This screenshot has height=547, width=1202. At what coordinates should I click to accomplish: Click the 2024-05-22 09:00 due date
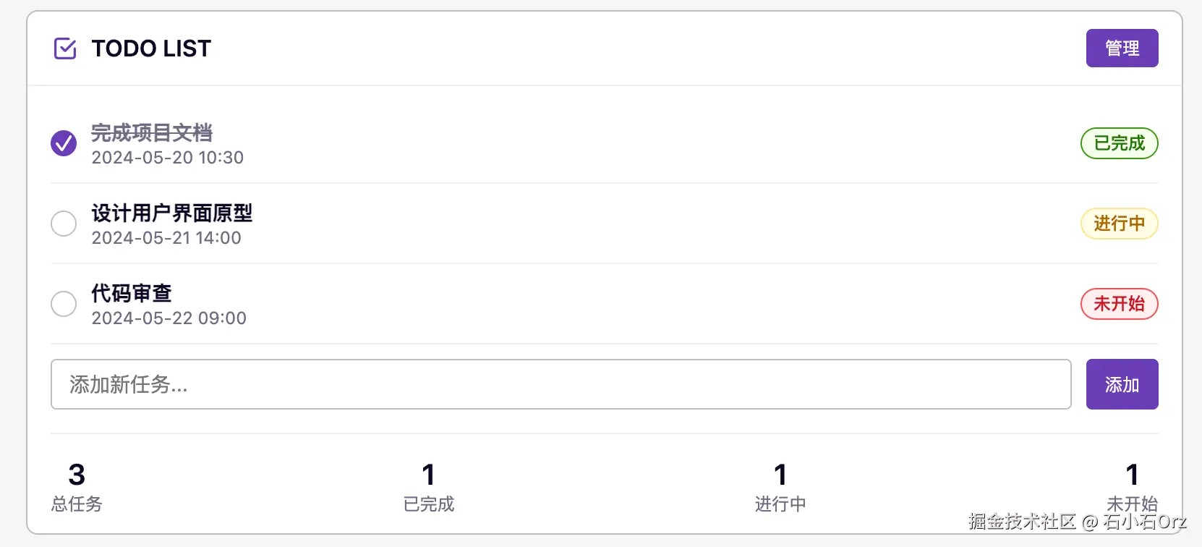pyautogui.click(x=169, y=318)
